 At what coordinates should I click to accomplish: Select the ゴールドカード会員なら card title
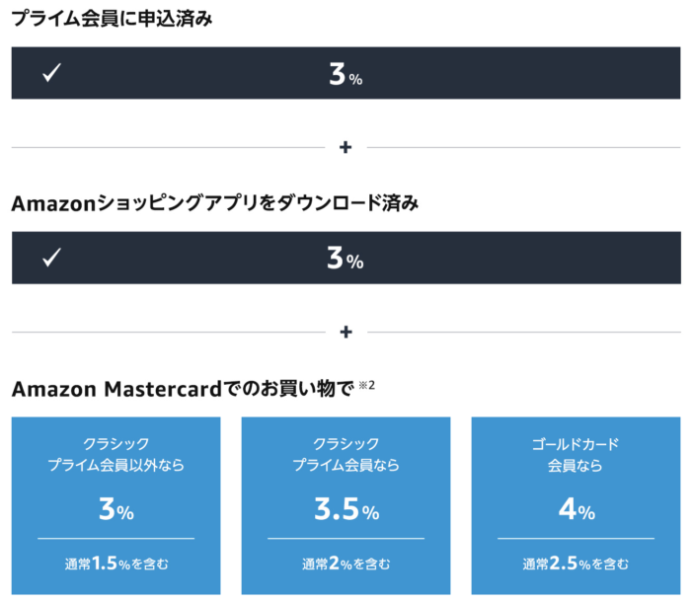[x=576, y=455]
